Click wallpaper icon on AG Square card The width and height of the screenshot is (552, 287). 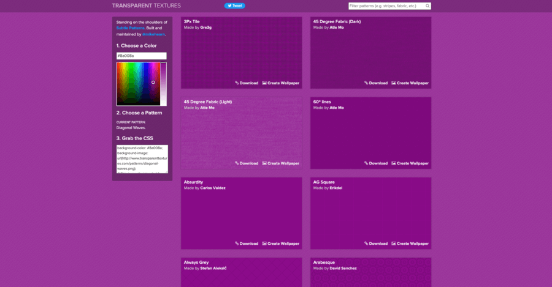(x=394, y=243)
